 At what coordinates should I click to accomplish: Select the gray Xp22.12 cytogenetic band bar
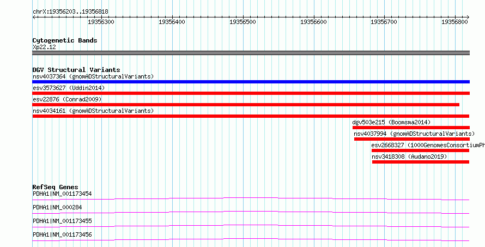(x=251, y=53)
